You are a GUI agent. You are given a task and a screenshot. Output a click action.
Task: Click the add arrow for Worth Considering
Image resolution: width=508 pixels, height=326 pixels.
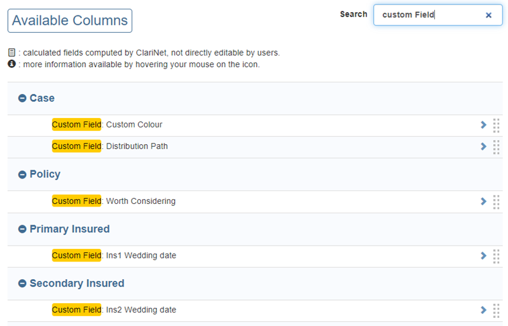point(483,201)
